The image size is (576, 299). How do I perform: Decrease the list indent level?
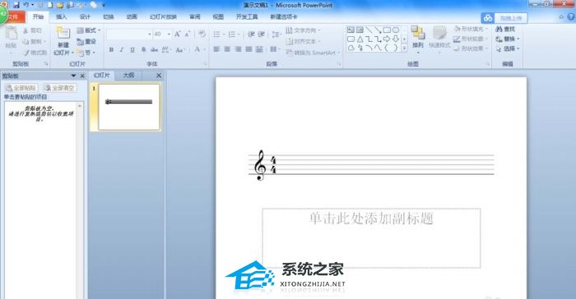click(251, 34)
